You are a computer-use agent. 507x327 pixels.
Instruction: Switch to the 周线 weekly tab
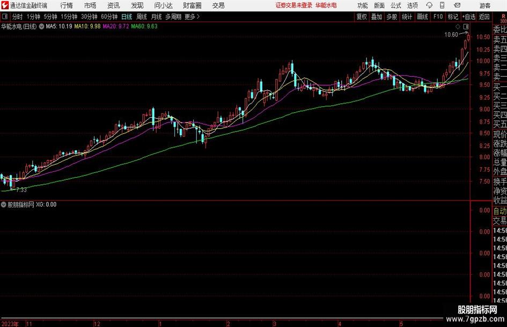point(142,17)
